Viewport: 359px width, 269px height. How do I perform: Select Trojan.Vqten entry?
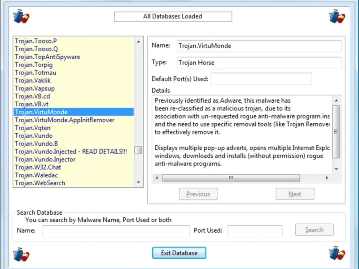pyautogui.click(x=74, y=128)
